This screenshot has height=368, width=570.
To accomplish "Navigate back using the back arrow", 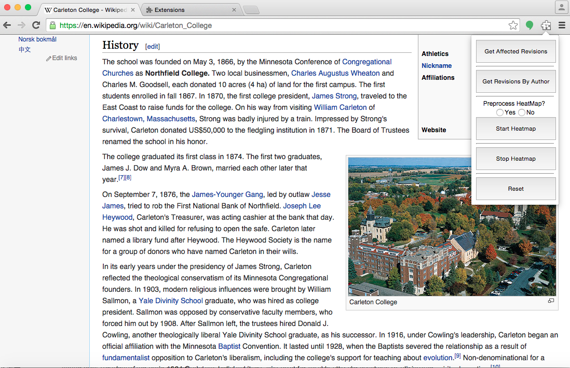I will point(7,25).
